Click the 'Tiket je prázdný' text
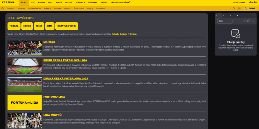The image size is (259, 129). click(236, 42)
